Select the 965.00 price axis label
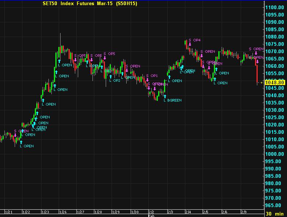 point(275,205)
